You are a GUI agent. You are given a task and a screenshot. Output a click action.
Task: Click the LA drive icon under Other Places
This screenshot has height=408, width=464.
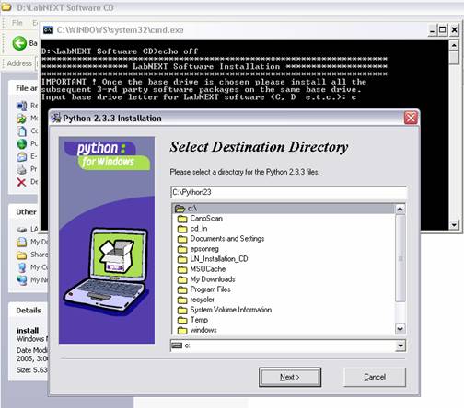pyautogui.click(x=21, y=229)
